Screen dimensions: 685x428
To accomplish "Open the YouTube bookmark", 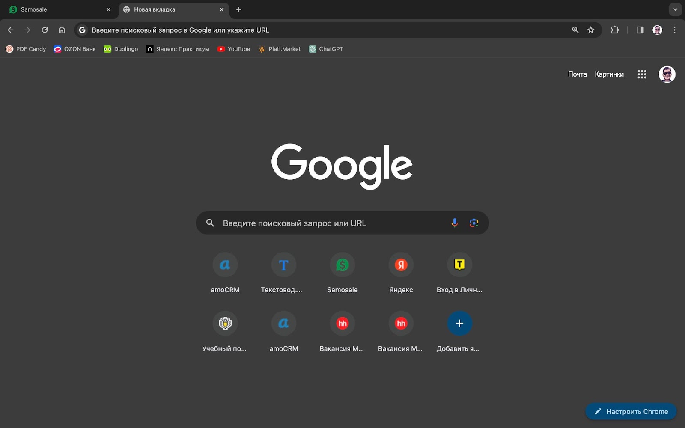I will (234, 49).
